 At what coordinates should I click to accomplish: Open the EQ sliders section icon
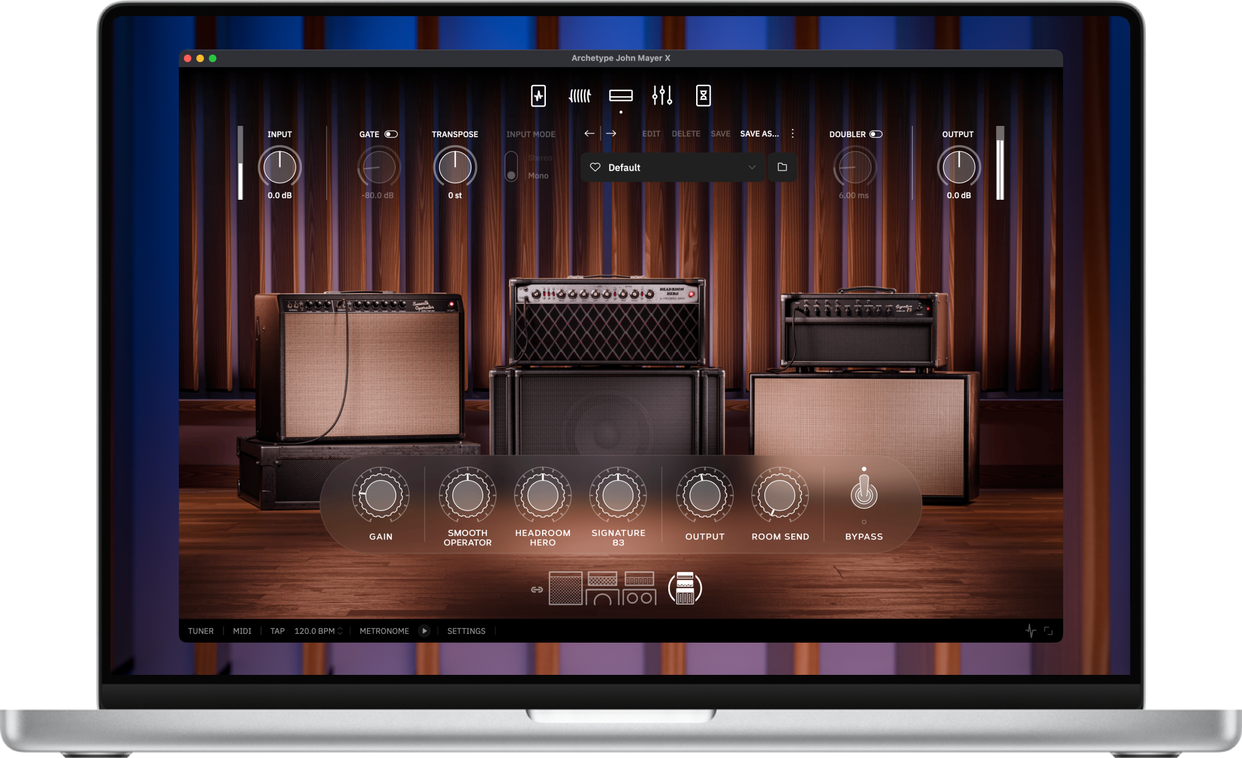662,96
